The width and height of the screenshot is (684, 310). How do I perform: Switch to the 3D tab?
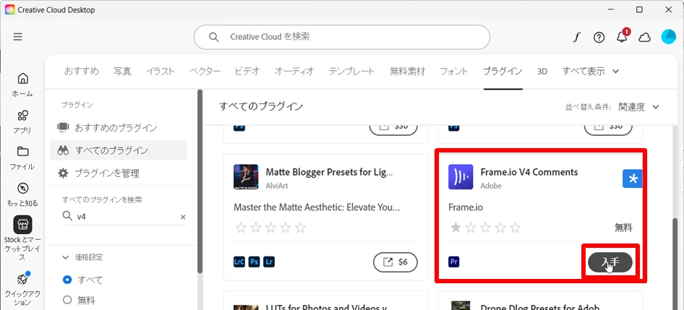click(542, 72)
